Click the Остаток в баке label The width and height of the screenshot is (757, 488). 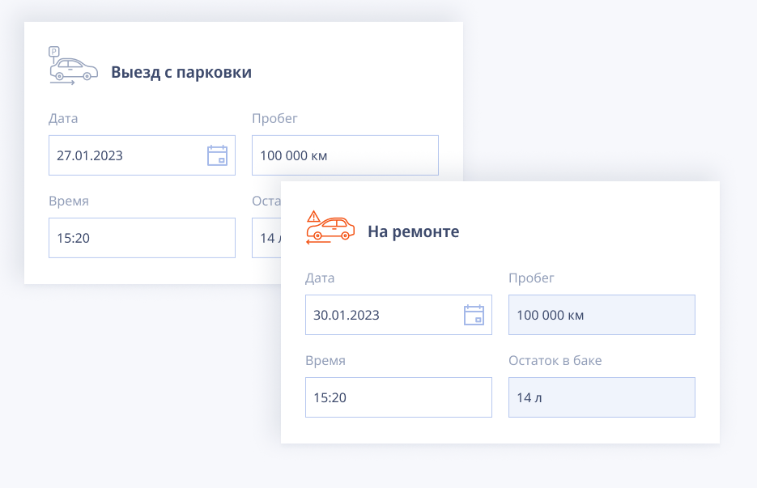tap(555, 360)
